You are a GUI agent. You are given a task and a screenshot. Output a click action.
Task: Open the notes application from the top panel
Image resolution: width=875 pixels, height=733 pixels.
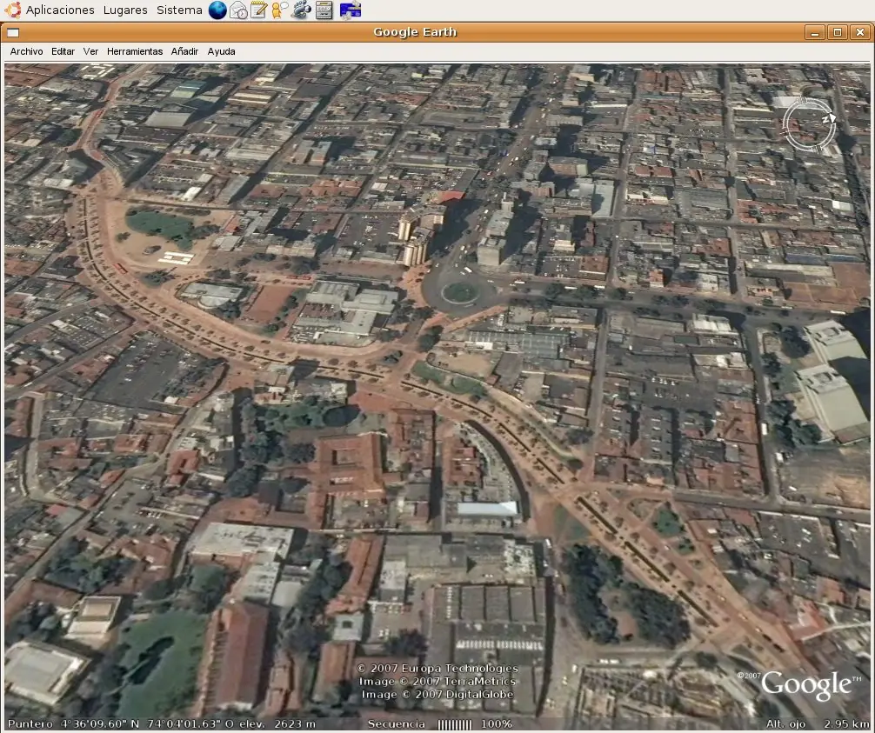[257, 10]
